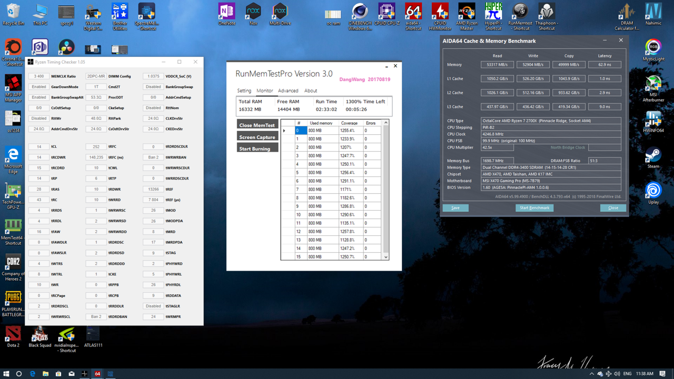Screen dimensions: 674x379
Task: Open the Advanced menu in RunMemTestPro
Action: 288,91
